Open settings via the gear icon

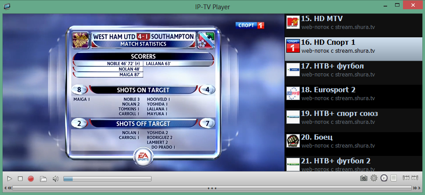[374, 178]
